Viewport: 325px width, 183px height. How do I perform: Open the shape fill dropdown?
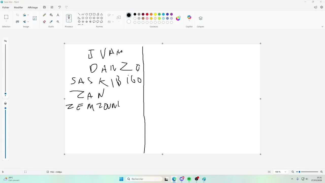(113, 22)
